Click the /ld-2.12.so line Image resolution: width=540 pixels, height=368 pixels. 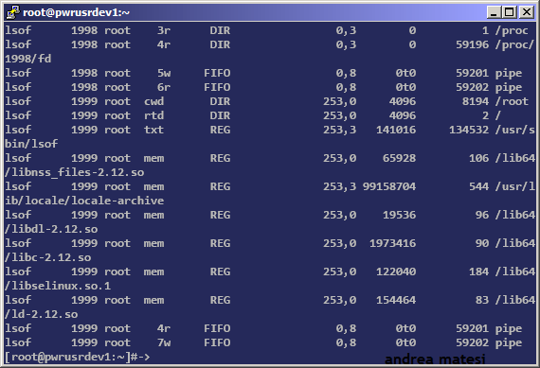coord(42,314)
